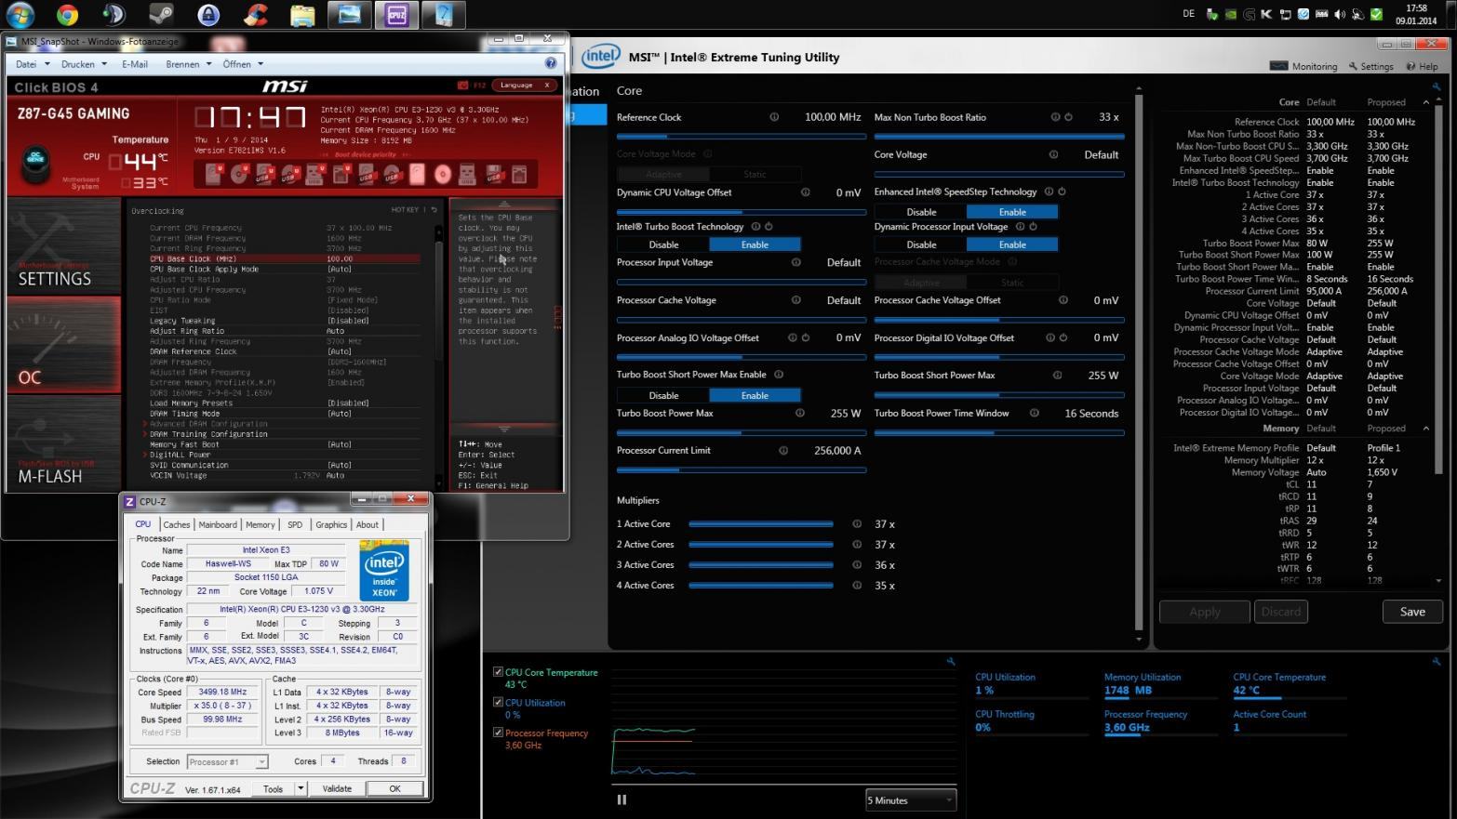Disable Intel Turbo Boost Technology
Viewport: 1457px width, 819px height.
click(x=663, y=244)
